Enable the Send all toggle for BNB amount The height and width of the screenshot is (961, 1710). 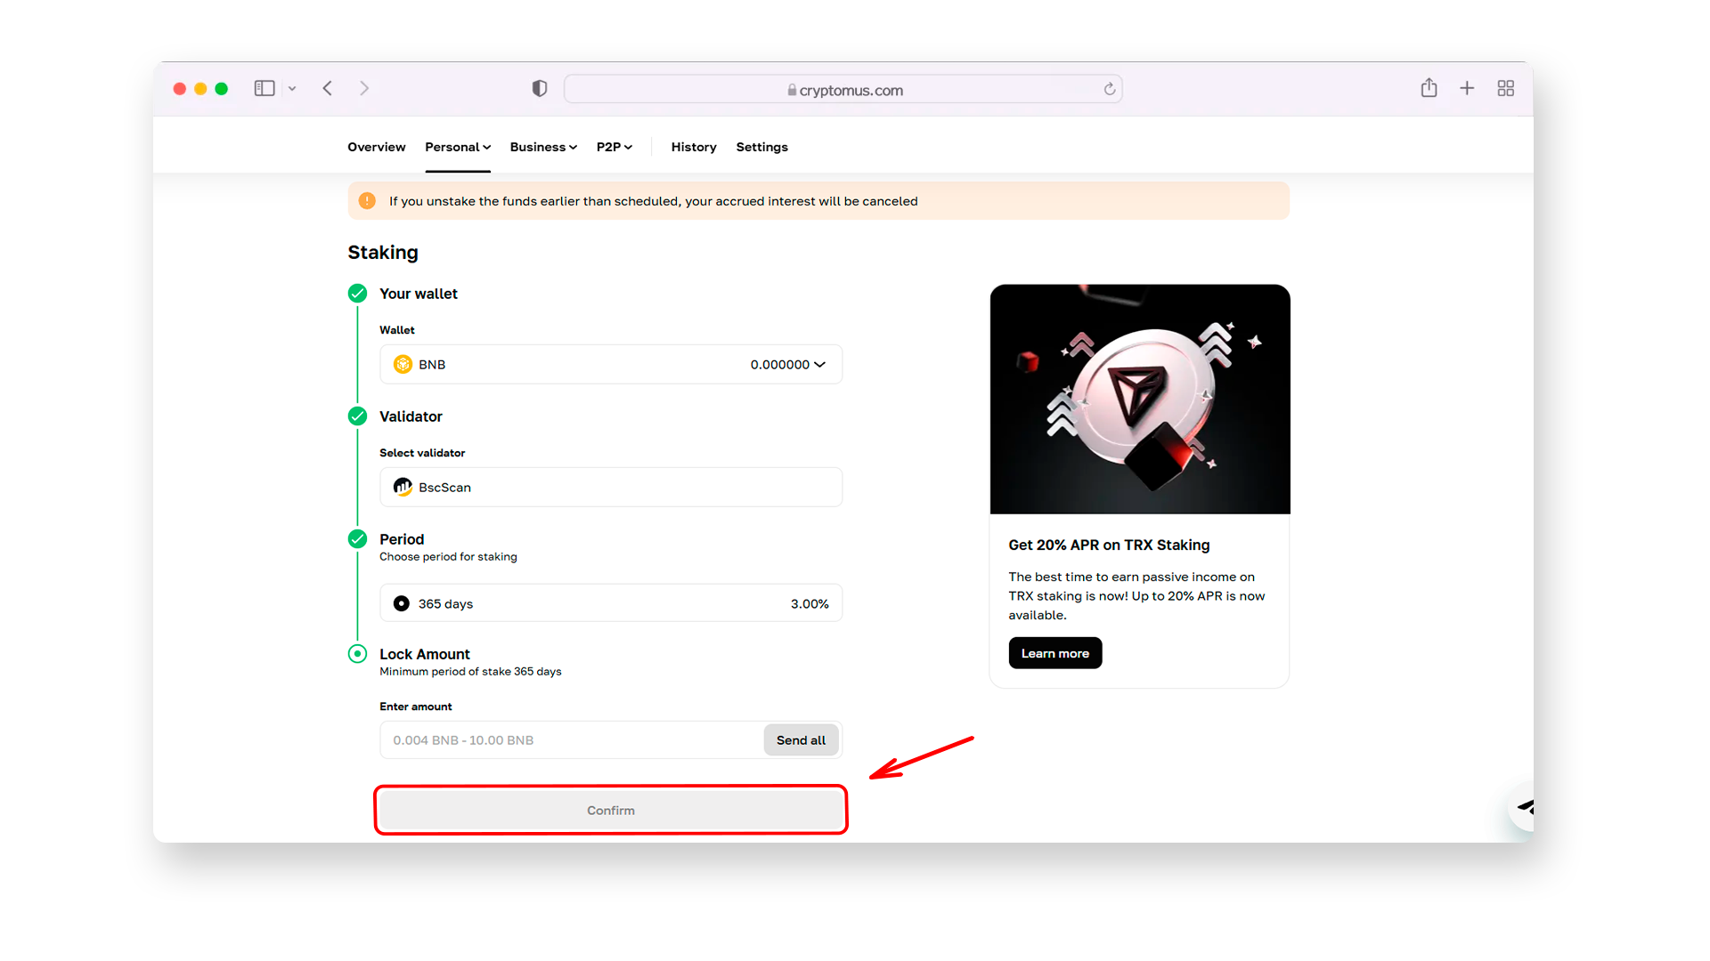pos(801,739)
